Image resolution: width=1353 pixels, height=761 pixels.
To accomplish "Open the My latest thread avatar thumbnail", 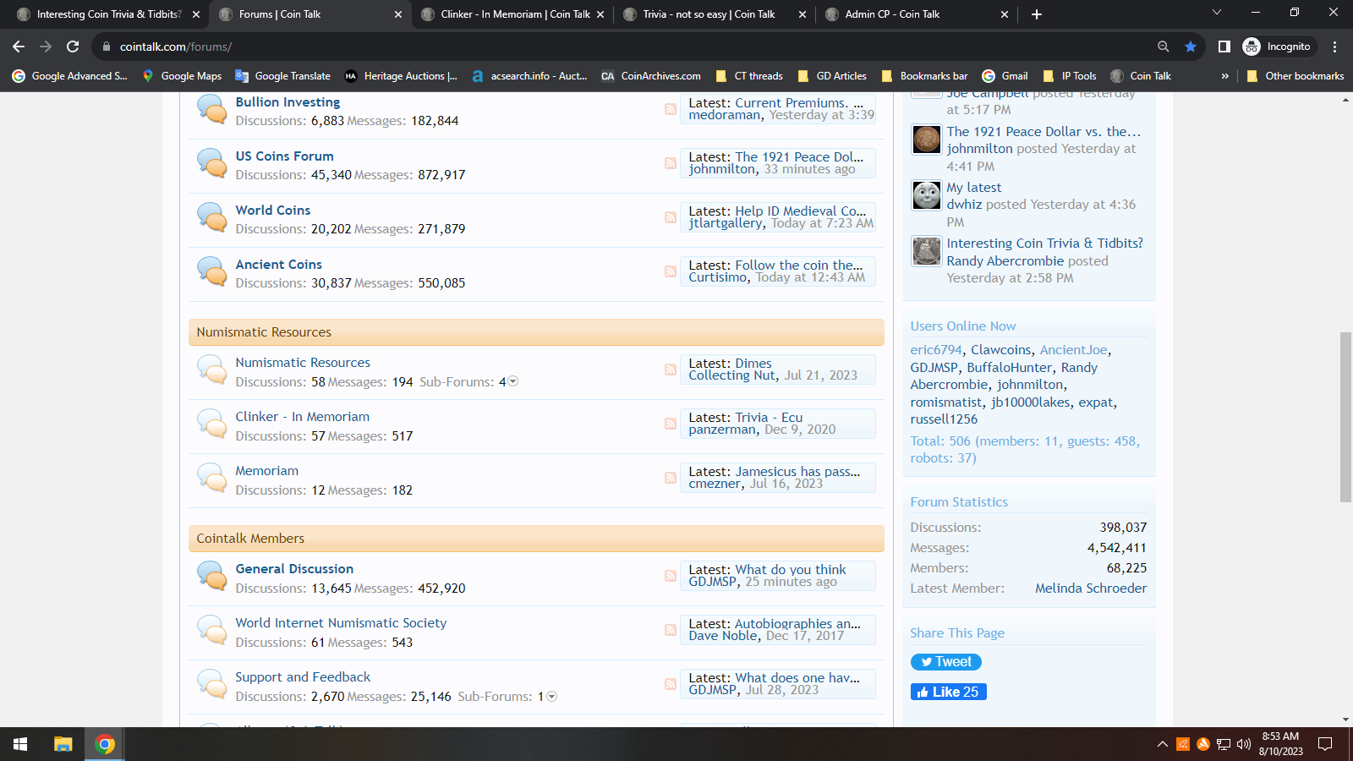I will tap(926, 195).
